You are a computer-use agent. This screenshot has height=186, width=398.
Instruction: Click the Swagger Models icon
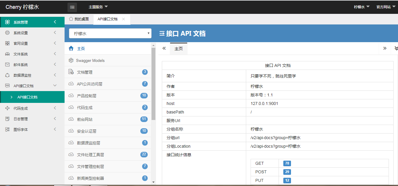point(71,60)
